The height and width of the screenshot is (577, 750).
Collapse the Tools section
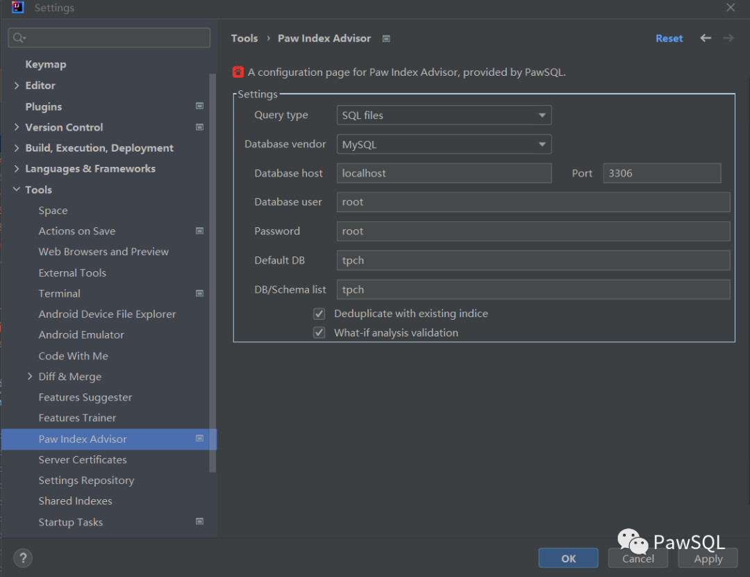click(x=17, y=189)
